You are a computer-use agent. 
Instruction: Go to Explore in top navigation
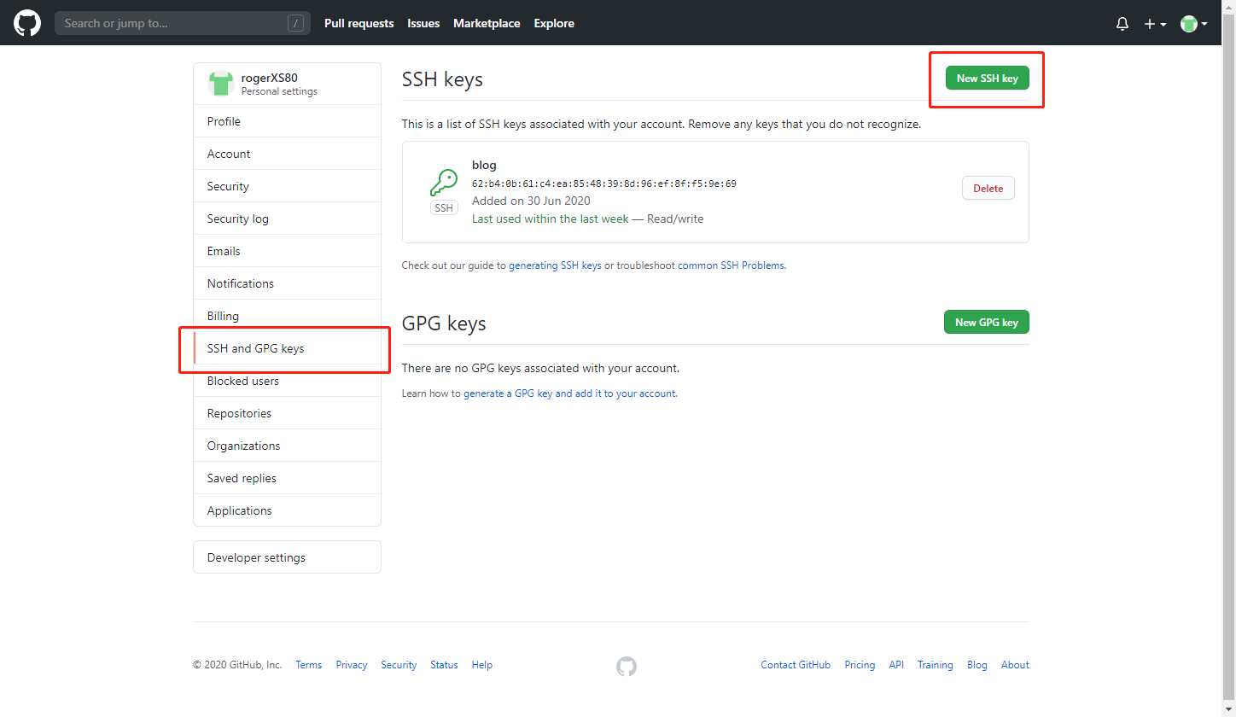[554, 24]
